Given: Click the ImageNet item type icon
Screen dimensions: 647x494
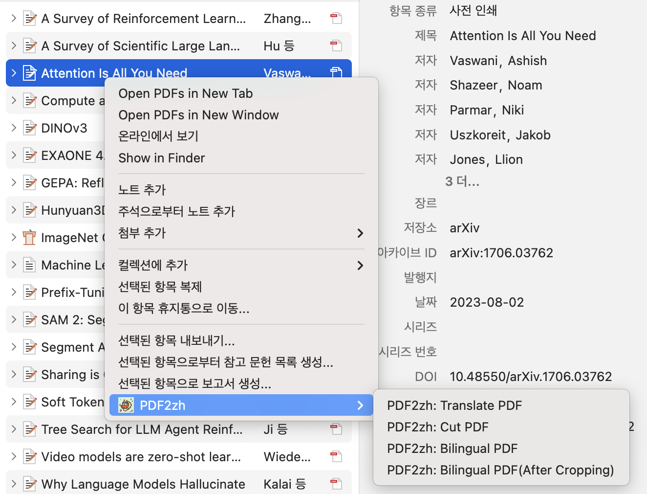Looking at the screenshot, I should (29, 238).
